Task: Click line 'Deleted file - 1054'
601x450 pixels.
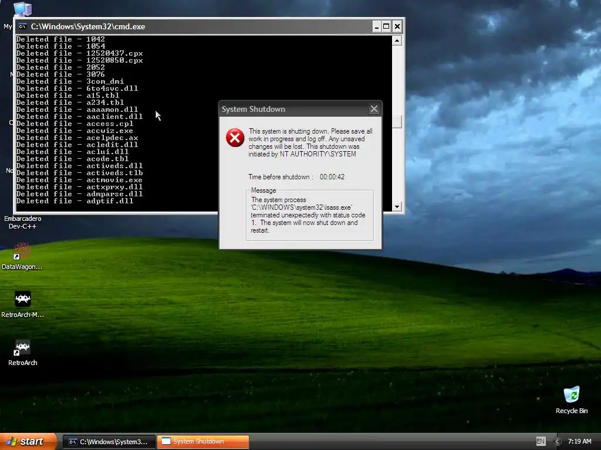Action: (60, 46)
